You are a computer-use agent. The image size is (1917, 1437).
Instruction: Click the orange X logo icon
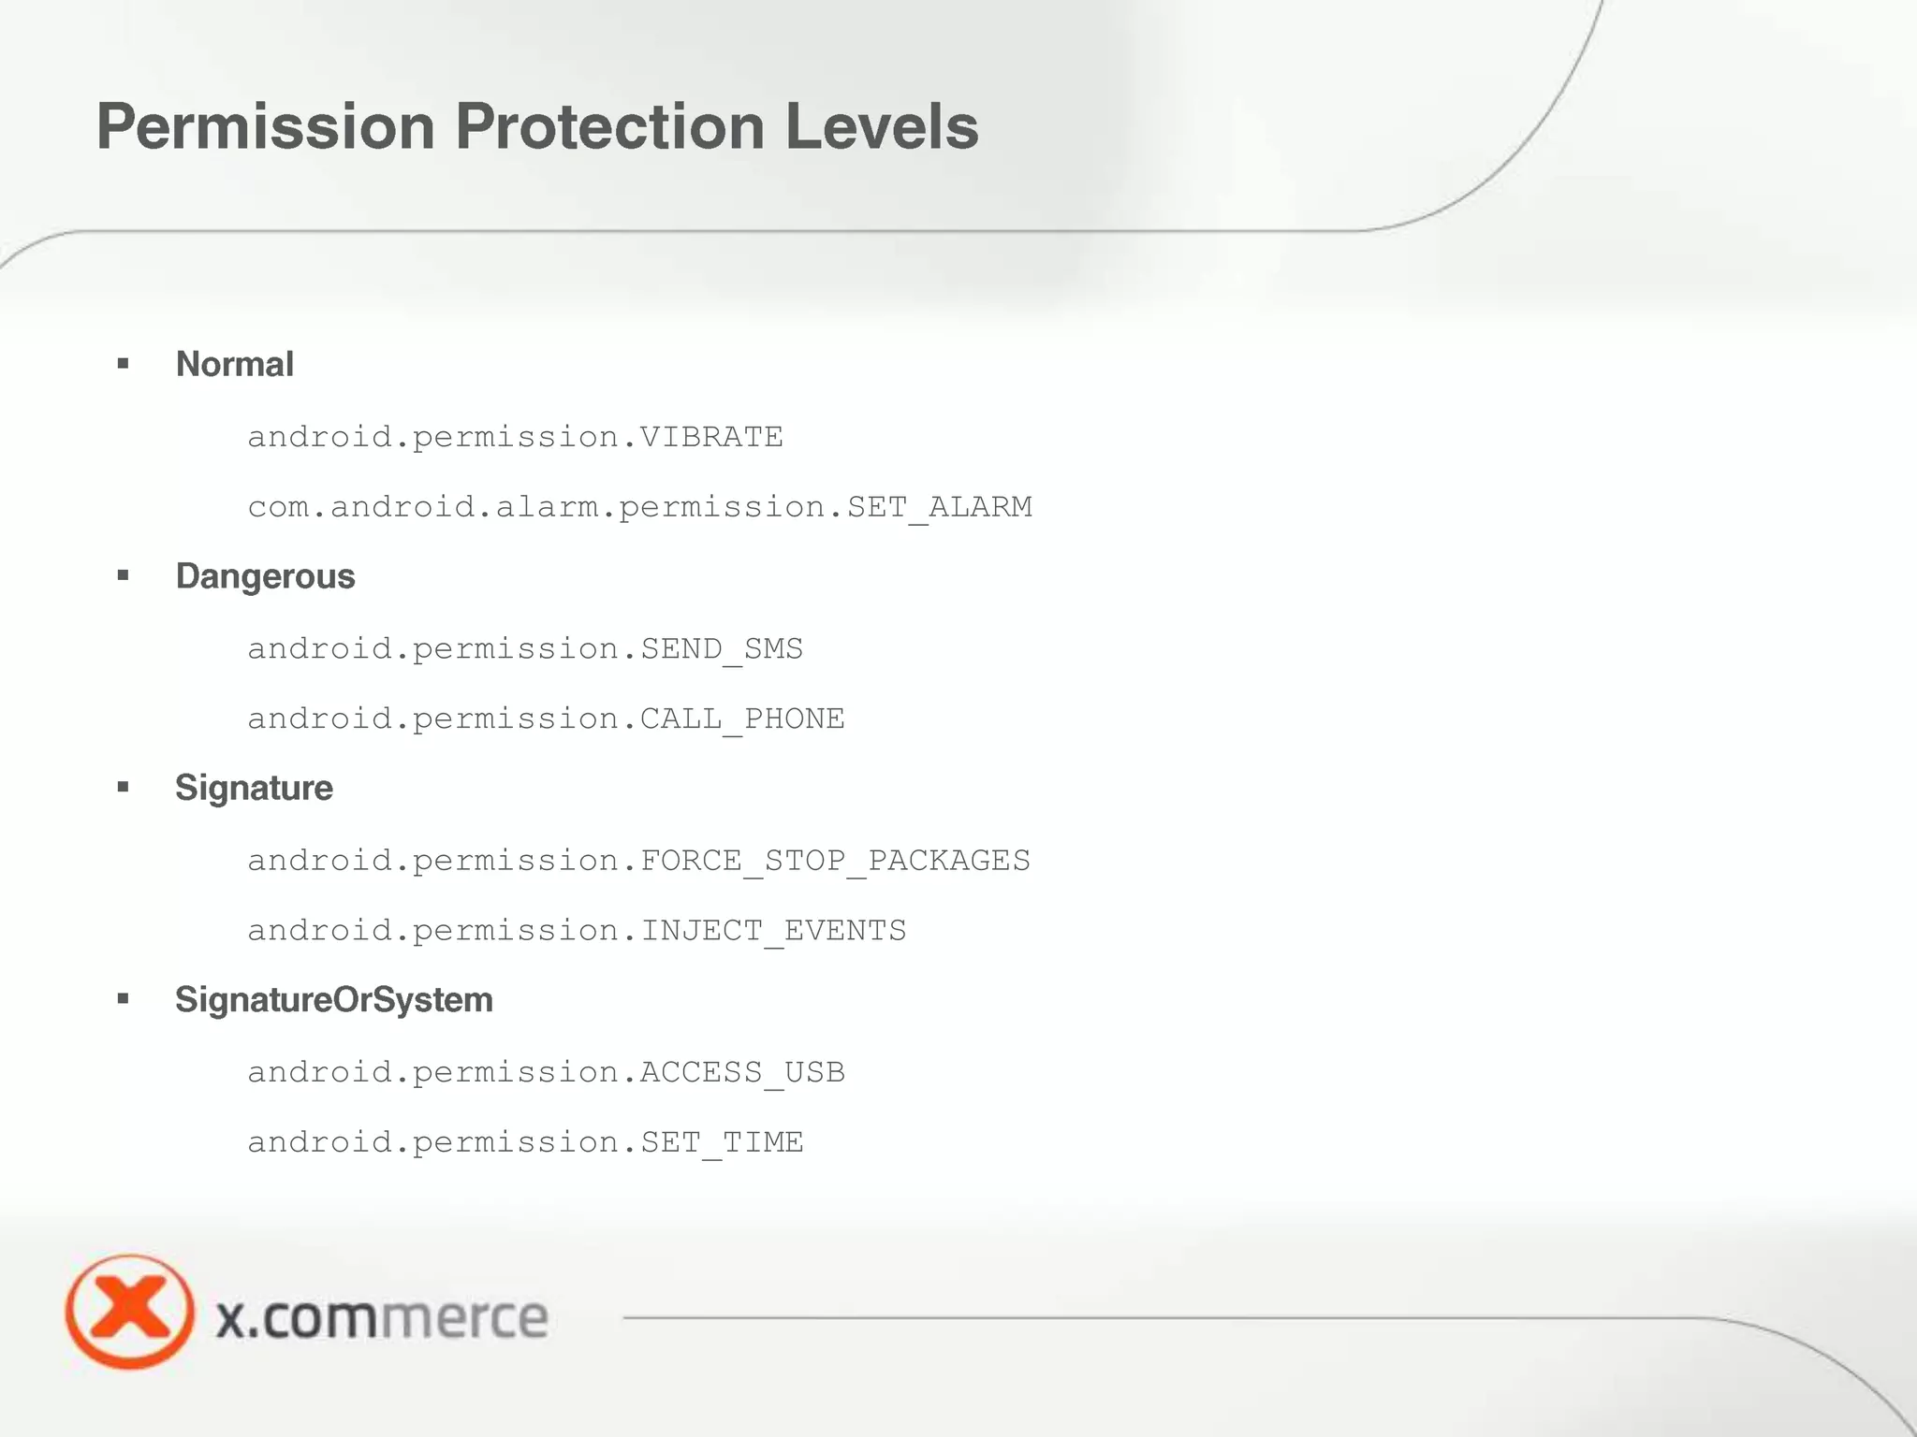[129, 1312]
